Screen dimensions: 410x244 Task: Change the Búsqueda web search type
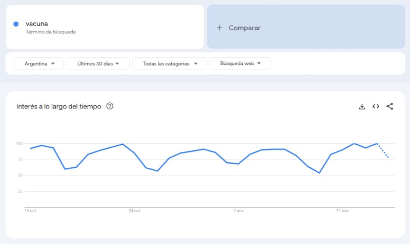tap(240, 63)
